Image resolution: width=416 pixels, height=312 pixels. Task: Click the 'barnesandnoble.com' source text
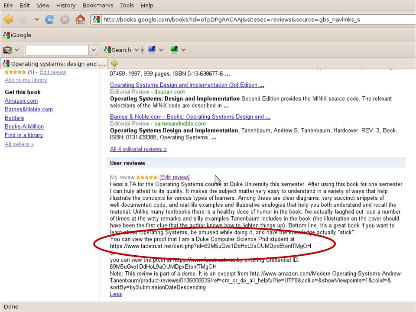180,123
